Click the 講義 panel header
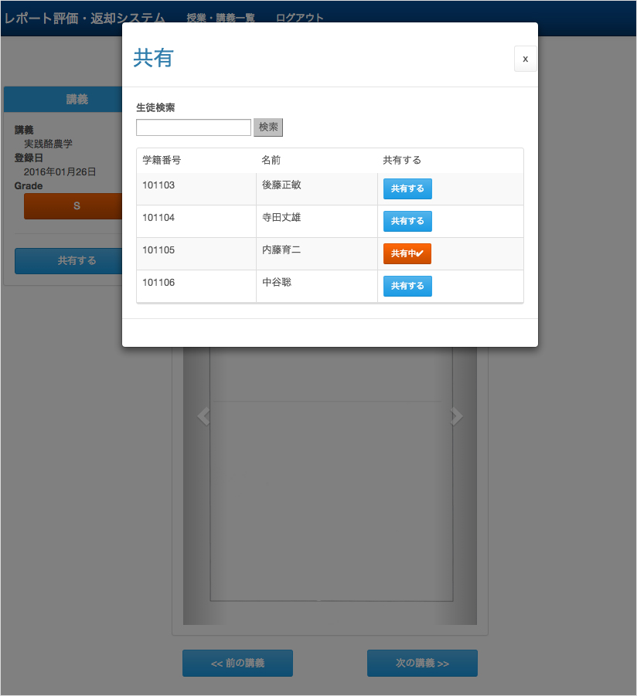The image size is (637, 696). (x=77, y=99)
